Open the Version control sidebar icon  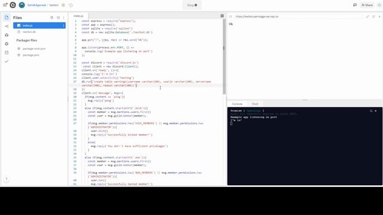(x=7, y=26)
